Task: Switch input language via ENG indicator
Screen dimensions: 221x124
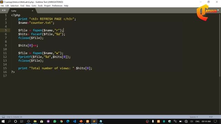Action: point(197,121)
